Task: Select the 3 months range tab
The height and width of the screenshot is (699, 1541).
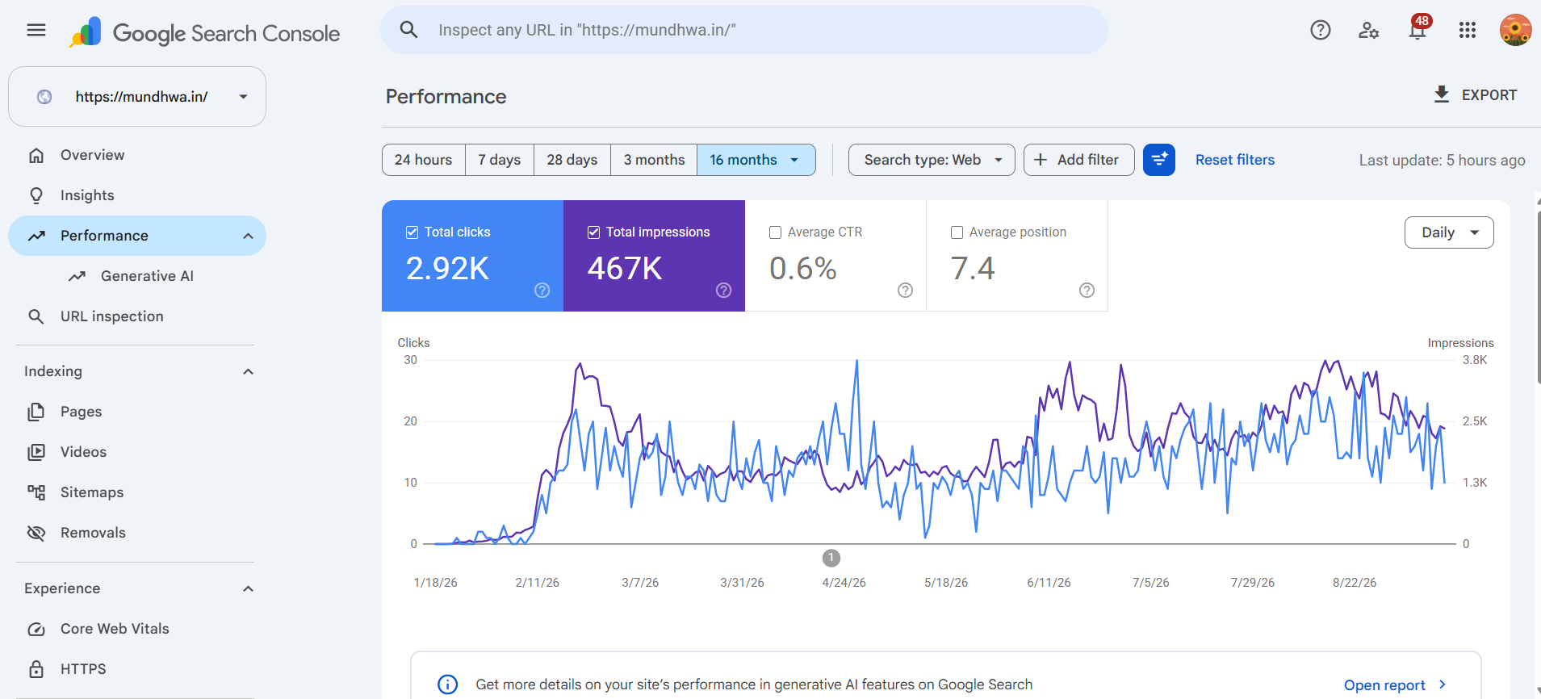Action: 654,160
